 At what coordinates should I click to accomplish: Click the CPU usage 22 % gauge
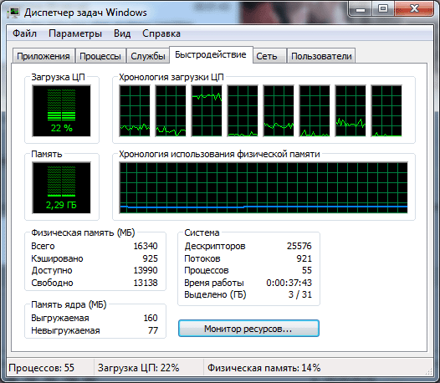point(61,111)
